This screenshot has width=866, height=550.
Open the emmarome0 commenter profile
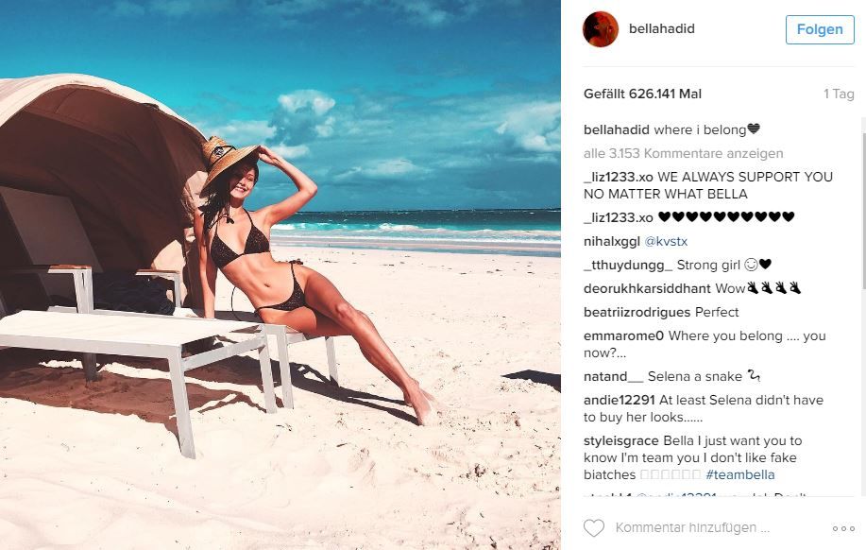pos(623,335)
